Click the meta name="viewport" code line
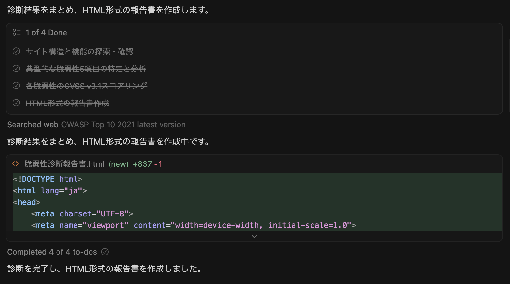The height and width of the screenshot is (284, 510). pos(194,225)
